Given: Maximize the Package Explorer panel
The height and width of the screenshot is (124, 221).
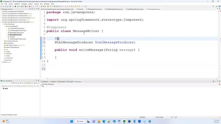Looking at the screenshot, I should tap(38, 9).
